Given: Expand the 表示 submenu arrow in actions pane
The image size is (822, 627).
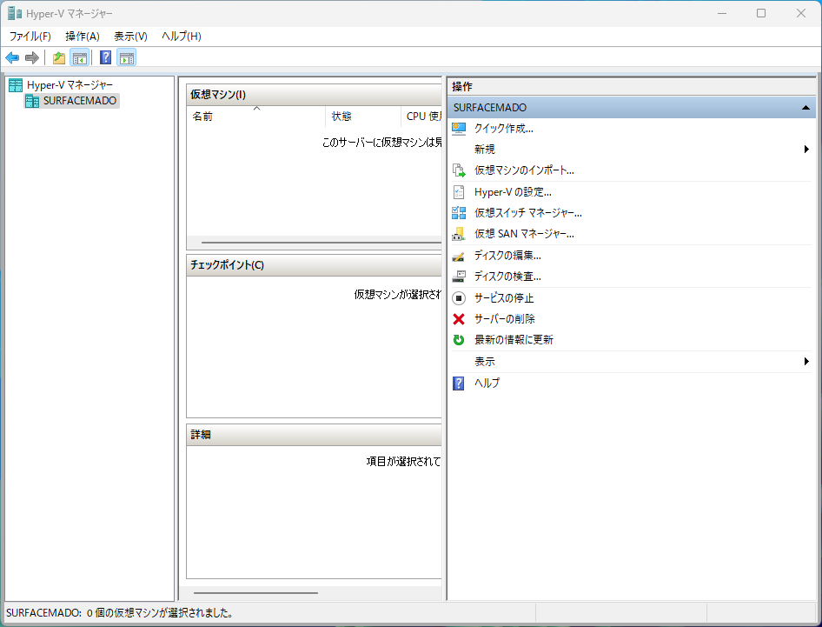Looking at the screenshot, I should coord(805,361).
